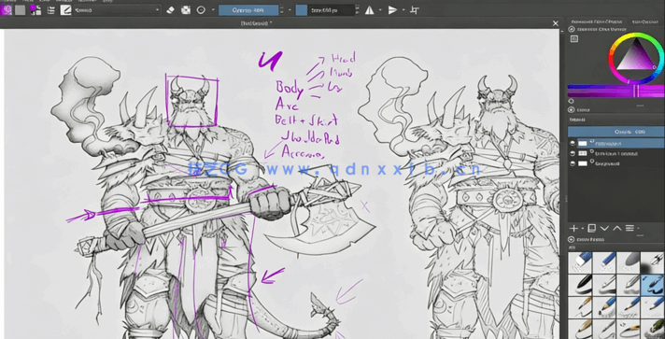Pick a shade in the color triangle
The image size is (665, 339).
636,57
